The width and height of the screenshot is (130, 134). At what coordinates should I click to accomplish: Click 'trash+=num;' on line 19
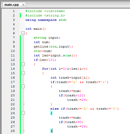70,91
